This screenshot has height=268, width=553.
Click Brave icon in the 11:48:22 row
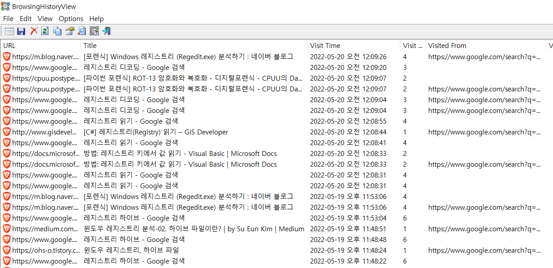pos(7,261)
